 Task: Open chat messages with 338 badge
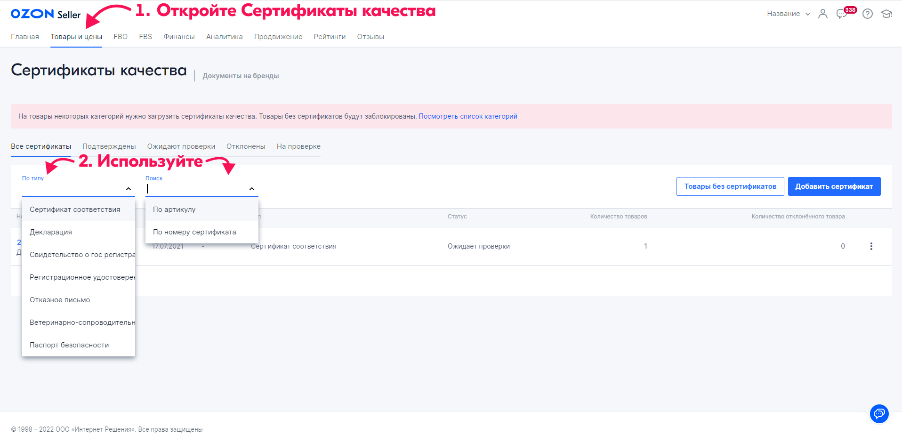coord(842,14)
